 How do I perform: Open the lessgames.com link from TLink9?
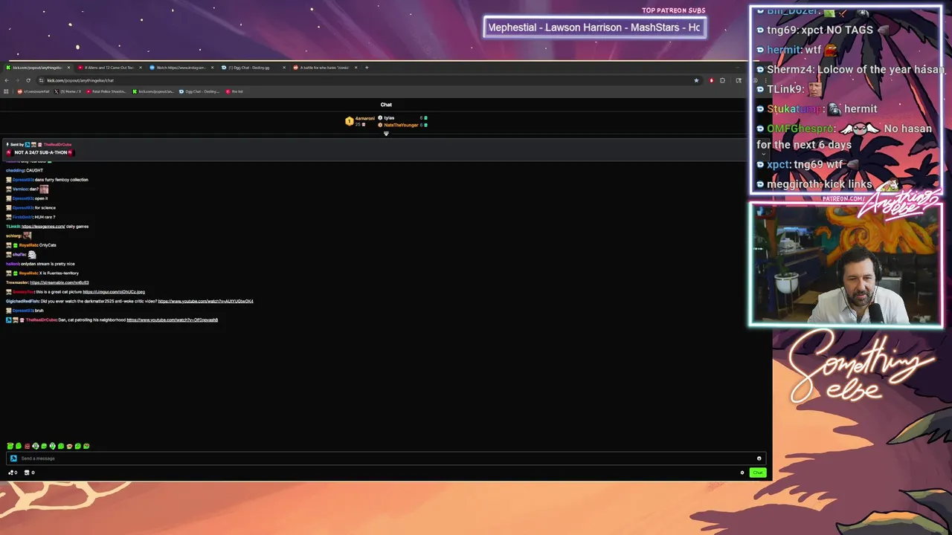43,226
